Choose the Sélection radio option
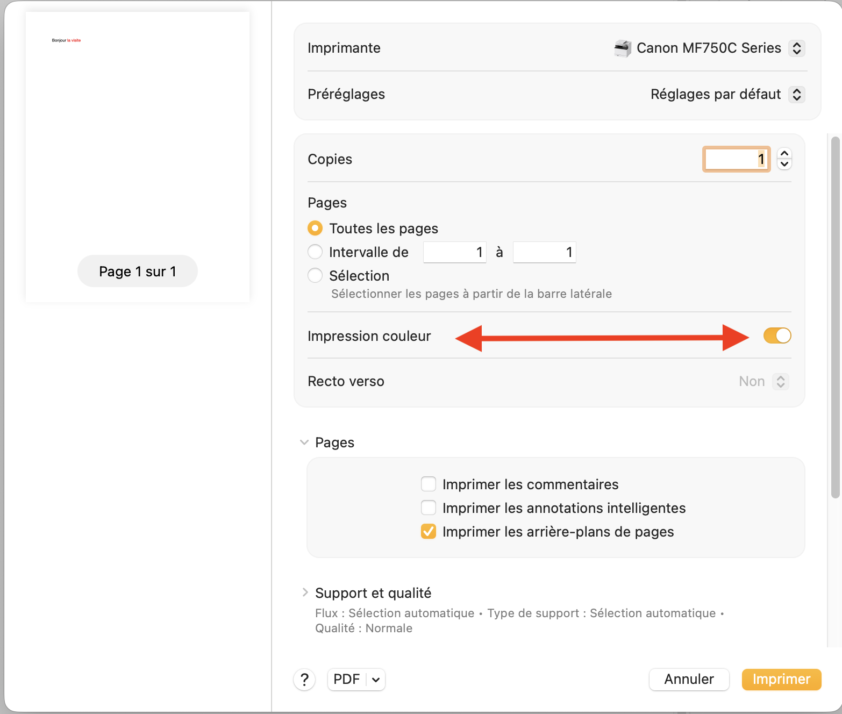This screenshot has width=842, height=714. pos(315,276)
